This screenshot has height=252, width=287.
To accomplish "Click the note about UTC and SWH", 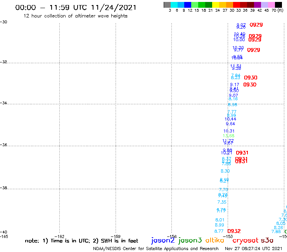I will (x=81, y=241).
